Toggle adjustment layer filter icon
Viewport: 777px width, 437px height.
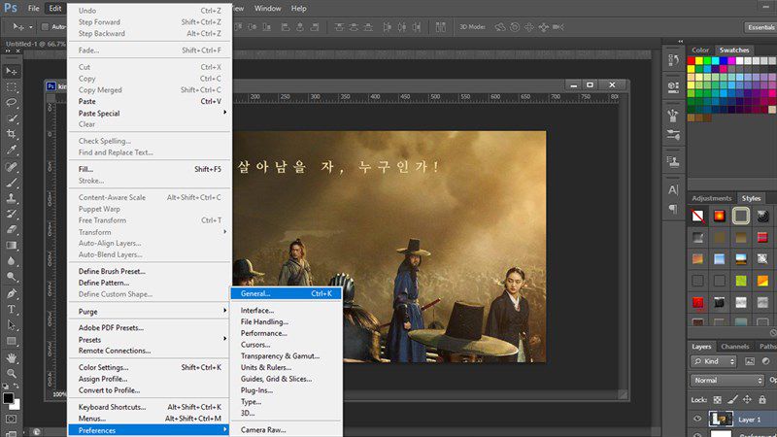[x=765, y=361]
